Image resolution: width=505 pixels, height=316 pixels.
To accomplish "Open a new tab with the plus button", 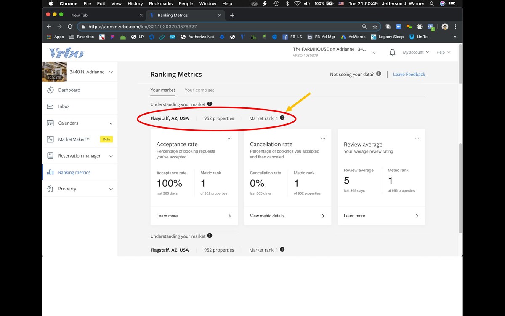I will coord(232,16).
